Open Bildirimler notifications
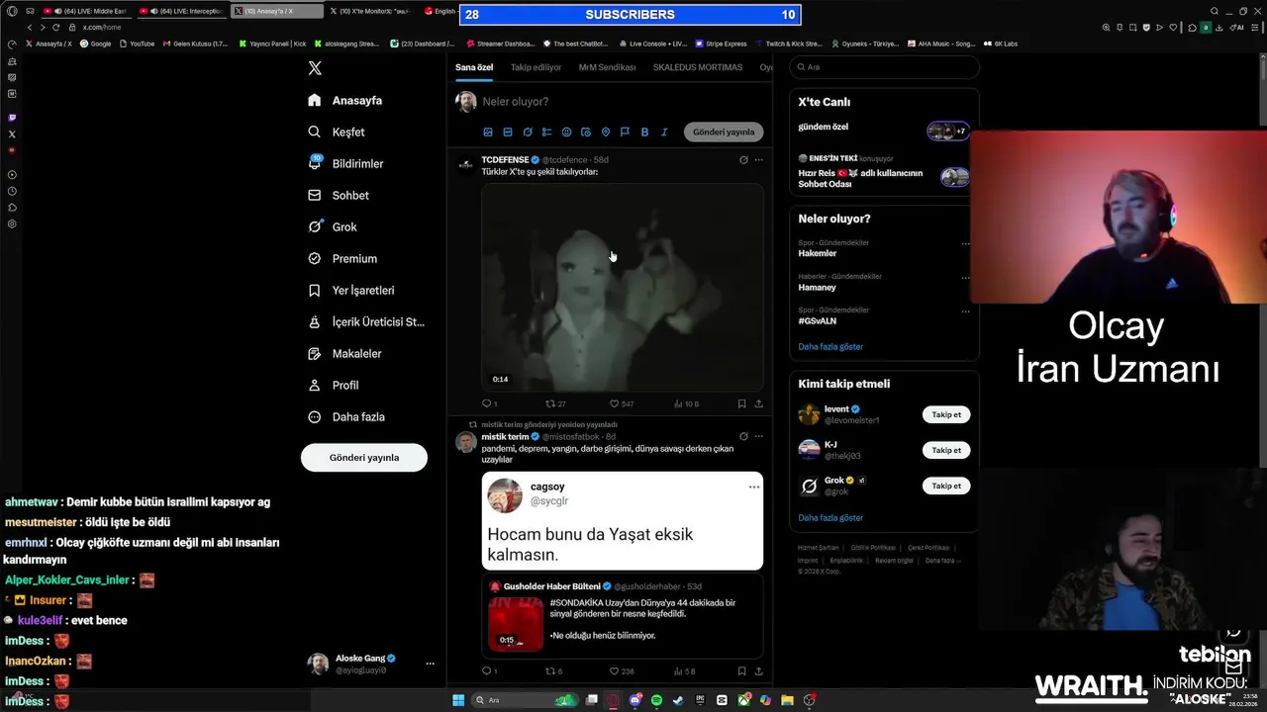Screen dimensions: 1267x712 pos(345,163)
